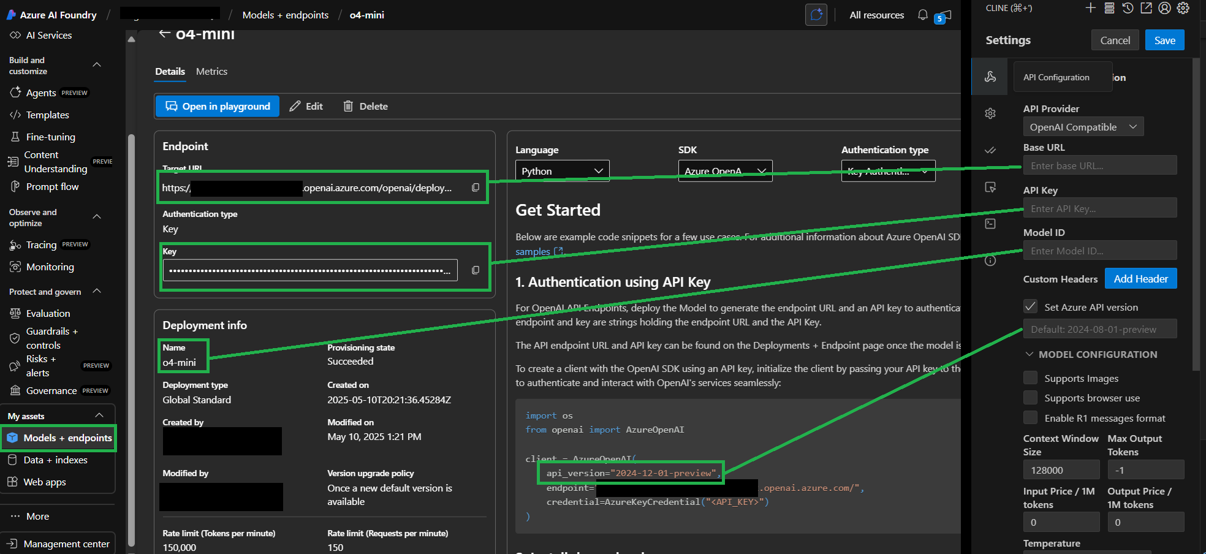1206x554 pixels.
Task: Go back with arrow next to o4-mini
Action: (164, 33)
